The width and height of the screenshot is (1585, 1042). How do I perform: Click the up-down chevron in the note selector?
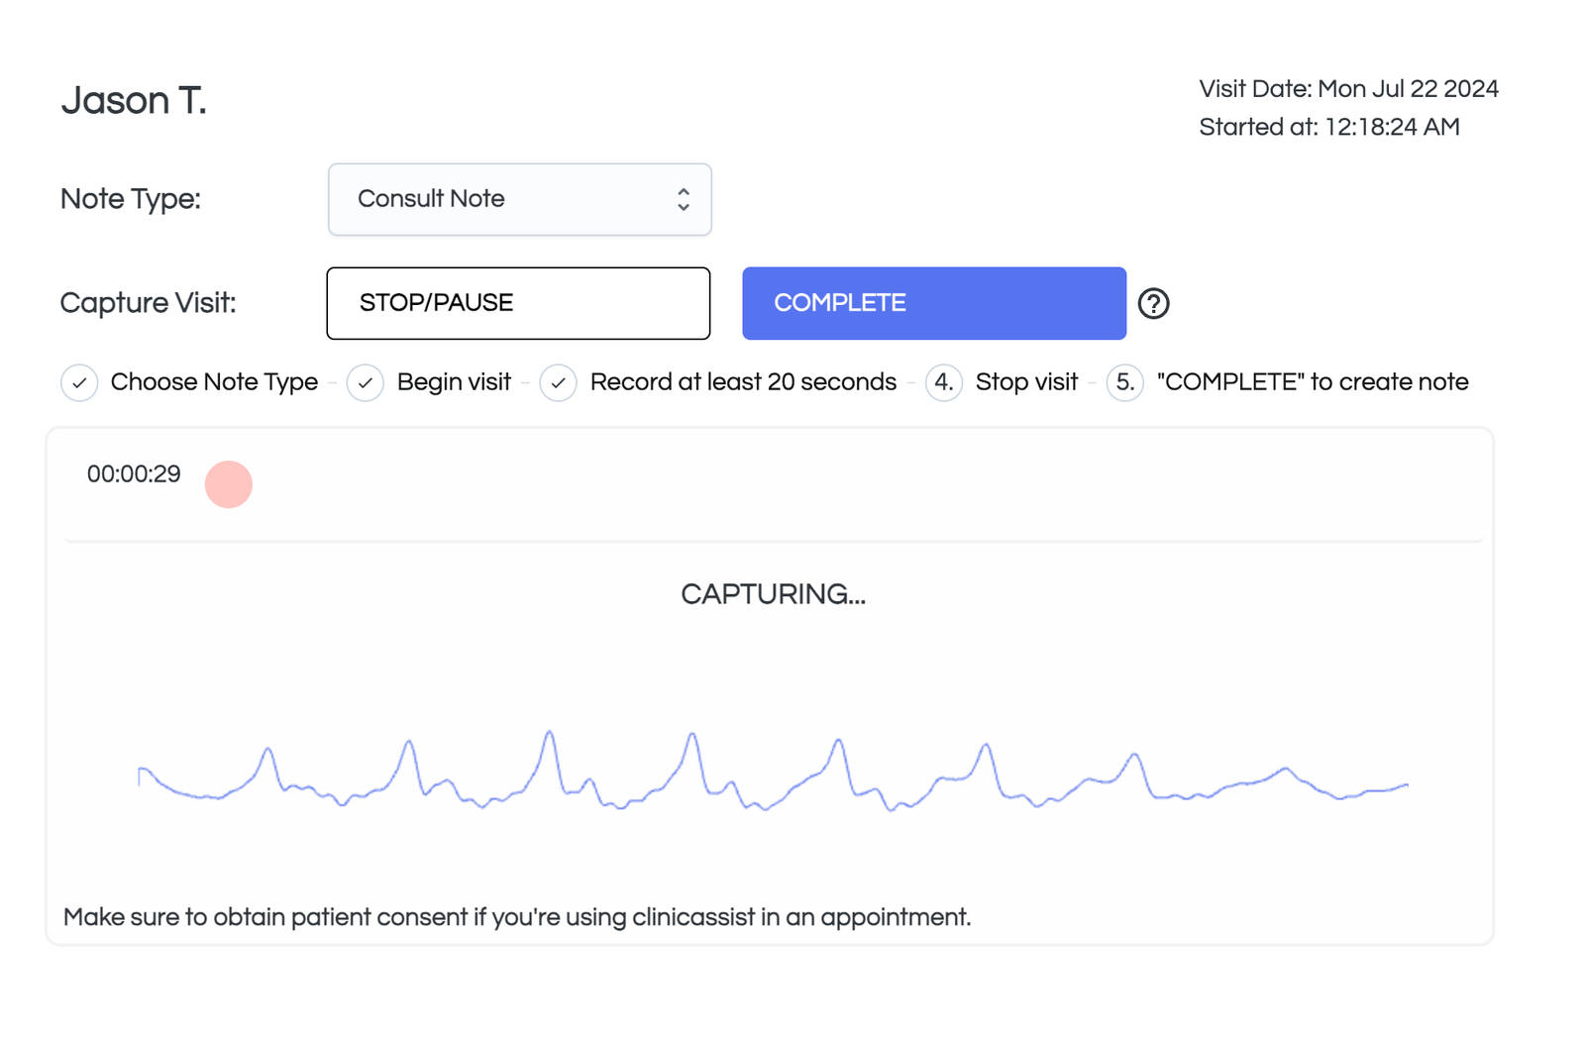[x=684, y=199]
